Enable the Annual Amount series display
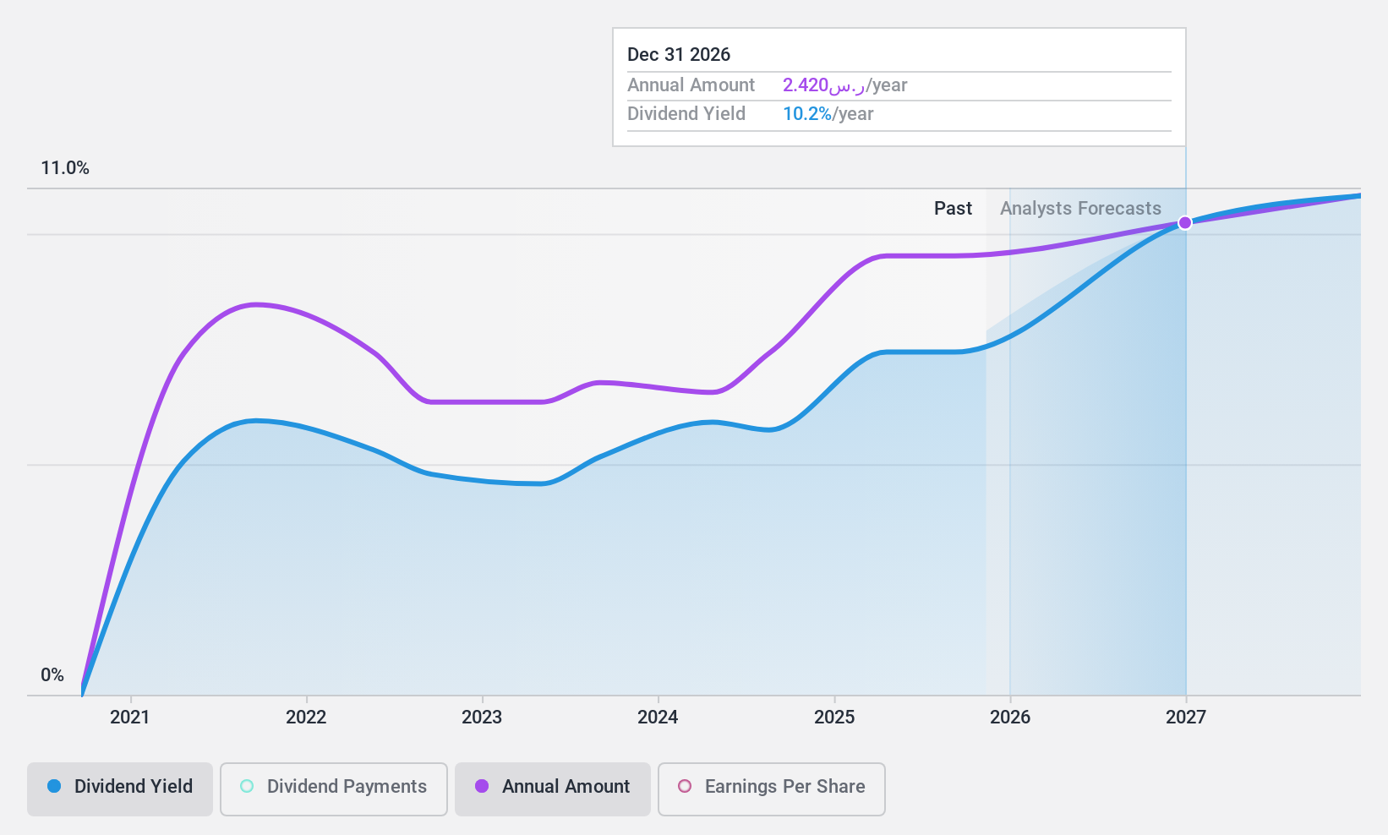Viewport: 1388px width, 835px height. 552,787
